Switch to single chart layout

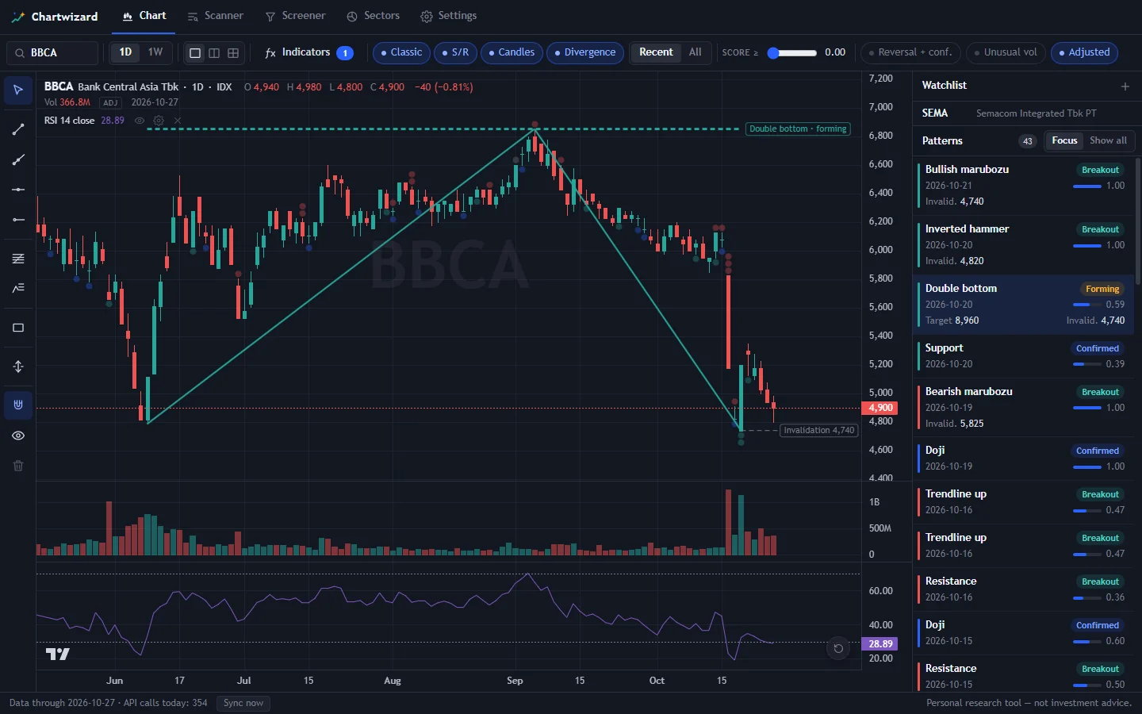[x=195, y=52]
